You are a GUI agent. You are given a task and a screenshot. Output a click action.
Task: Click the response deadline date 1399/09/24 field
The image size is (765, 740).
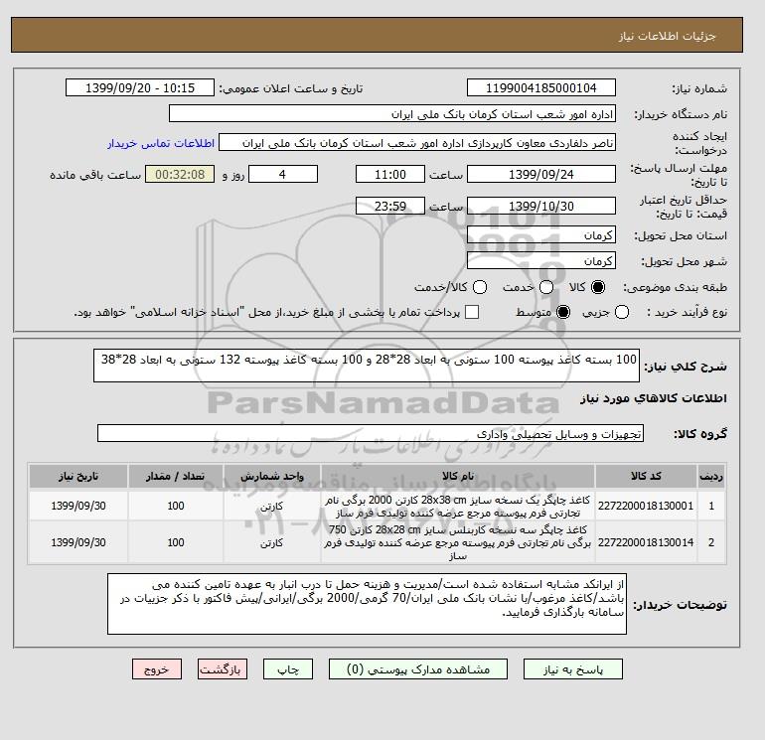[541, 174]
